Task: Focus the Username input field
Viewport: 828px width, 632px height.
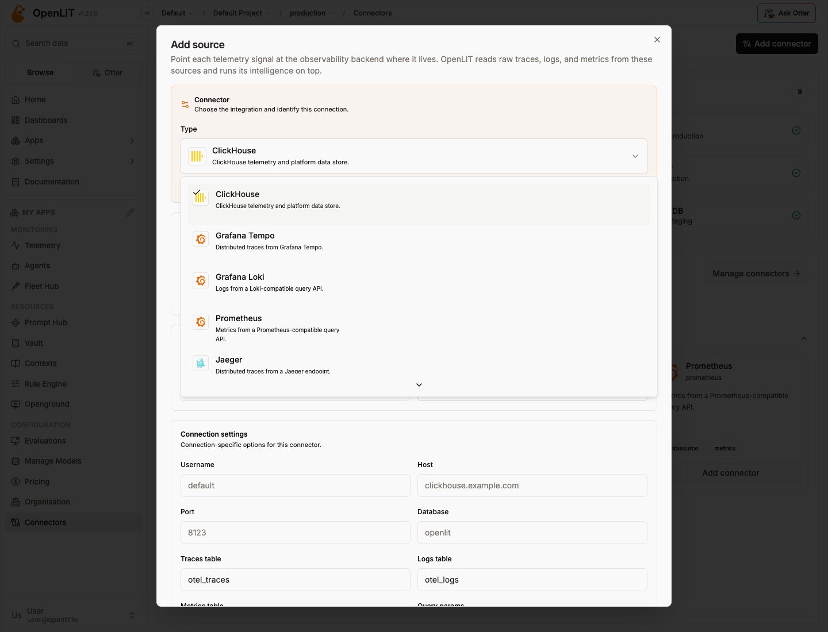Action: click(x=296, y=485)
